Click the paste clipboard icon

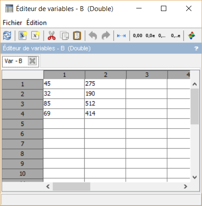77,35
